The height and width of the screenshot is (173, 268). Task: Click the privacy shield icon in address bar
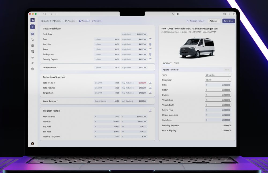pyautogui.click(x=178, y=14)
